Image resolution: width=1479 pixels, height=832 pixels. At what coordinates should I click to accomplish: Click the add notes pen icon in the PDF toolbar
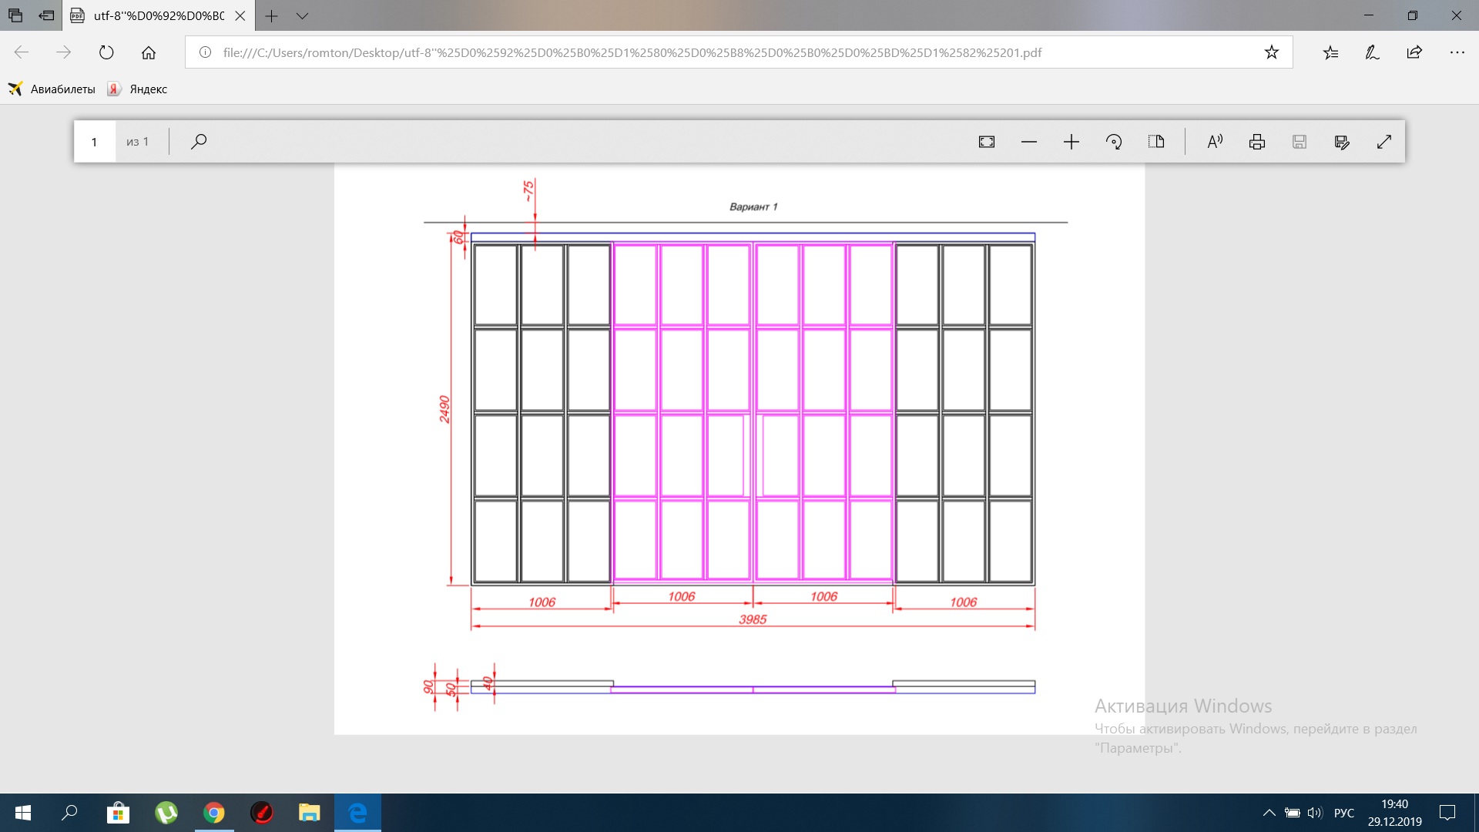point(1342,142)
